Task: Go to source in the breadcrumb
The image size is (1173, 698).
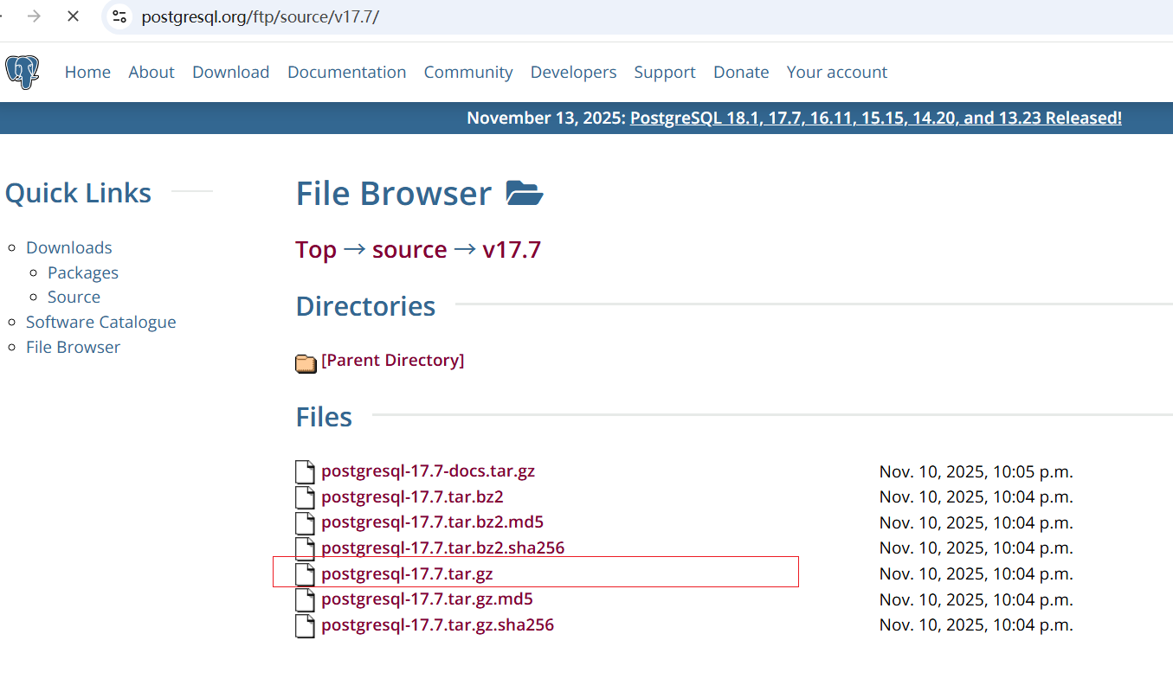Action: (x=409, y=250)
